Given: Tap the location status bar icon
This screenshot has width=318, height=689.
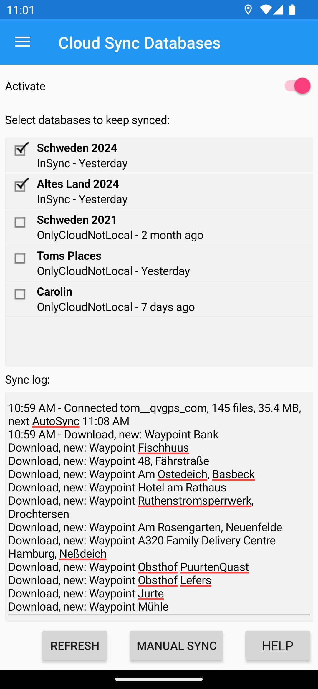Looking at the screenshot, I should (248, 10).
